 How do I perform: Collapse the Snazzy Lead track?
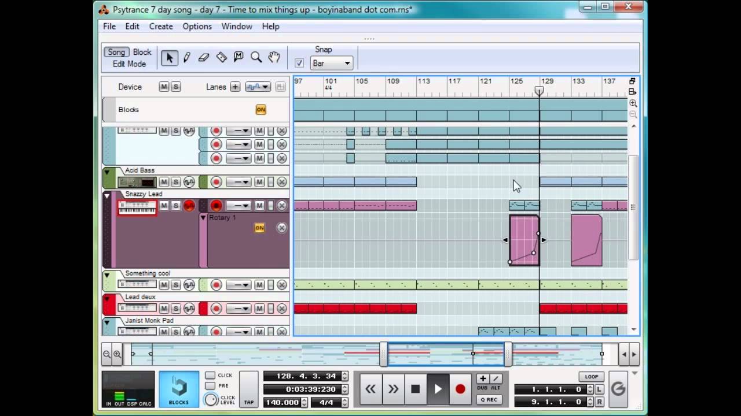[107, 196]
